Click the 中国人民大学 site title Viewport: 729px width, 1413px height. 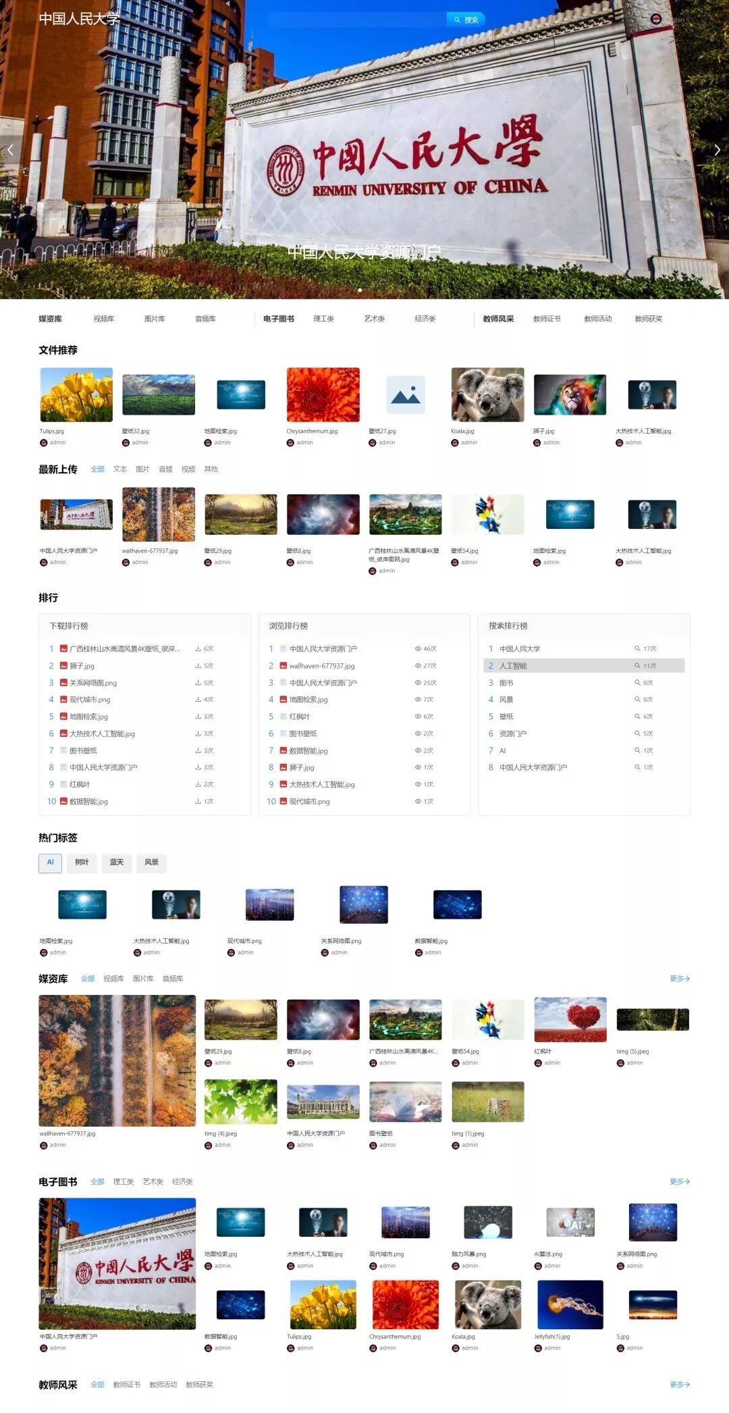pos(79,19)
